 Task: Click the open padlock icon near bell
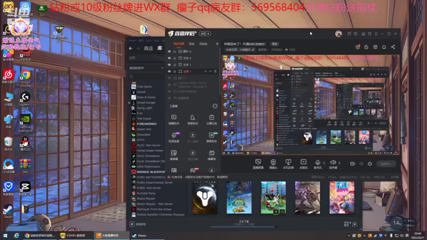[366, 47]
